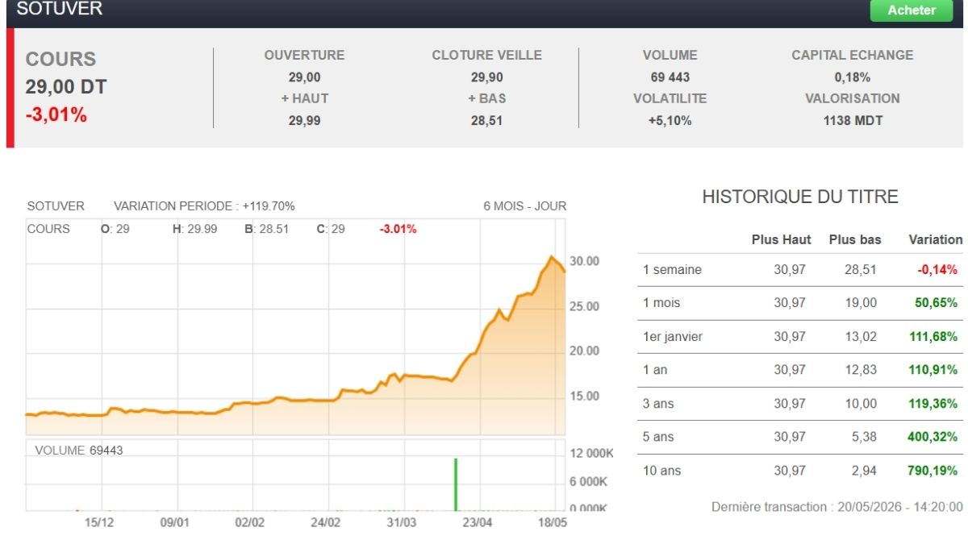Select the 1er janvier row label

pos(673,337)
